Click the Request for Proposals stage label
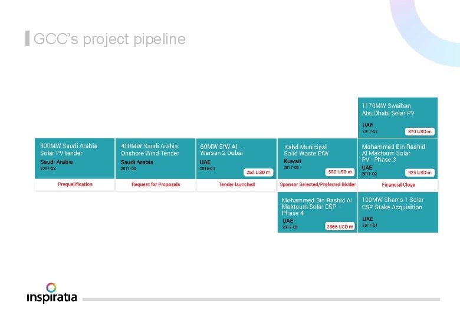Image resolution: width=460 pixels, height=318 pixels. pyautogui.click(x=156, y=184)
